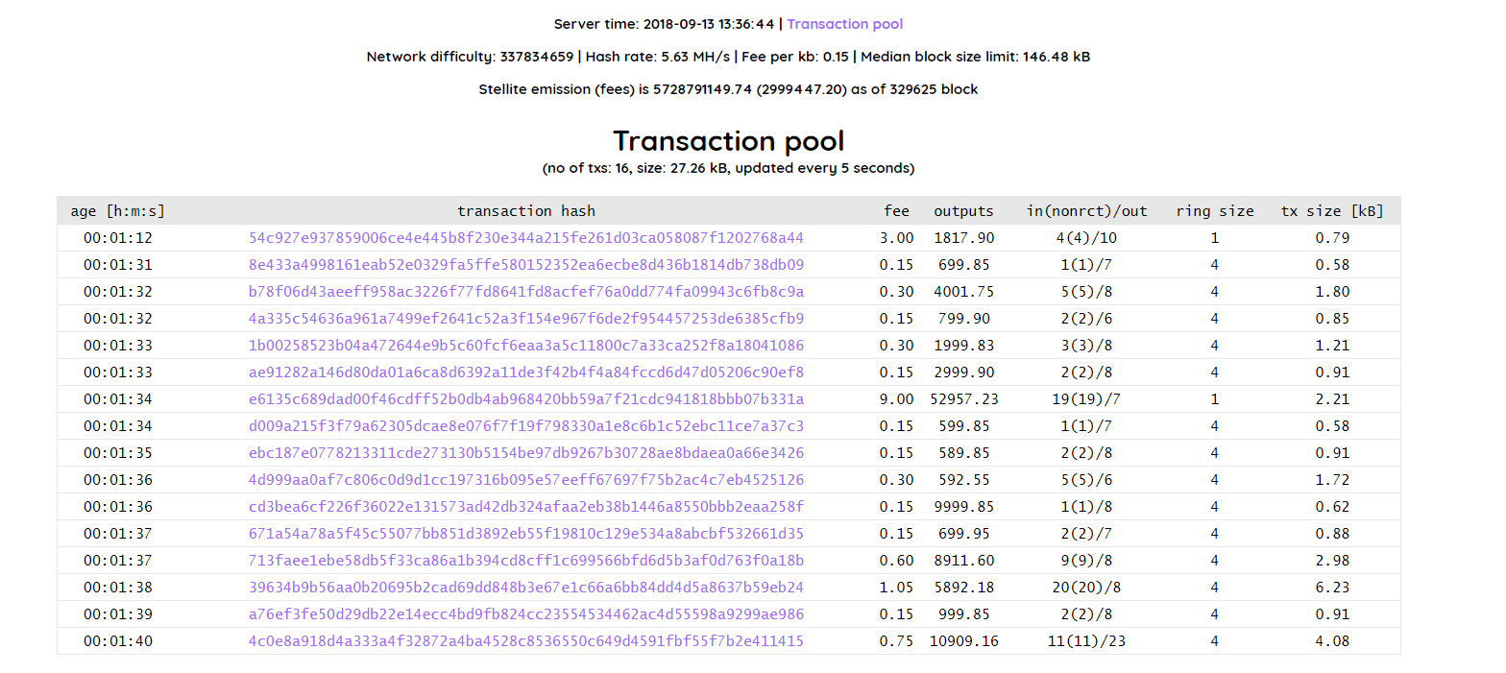Open transaction hash starting with 713faee1

[526, 561]
